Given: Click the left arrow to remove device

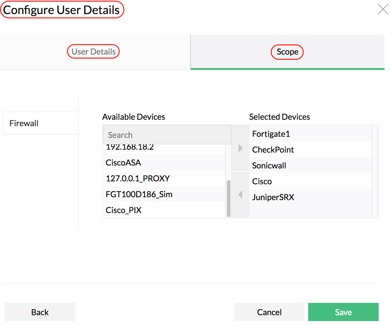Looking at the screenshot, I should coord(240,194).
